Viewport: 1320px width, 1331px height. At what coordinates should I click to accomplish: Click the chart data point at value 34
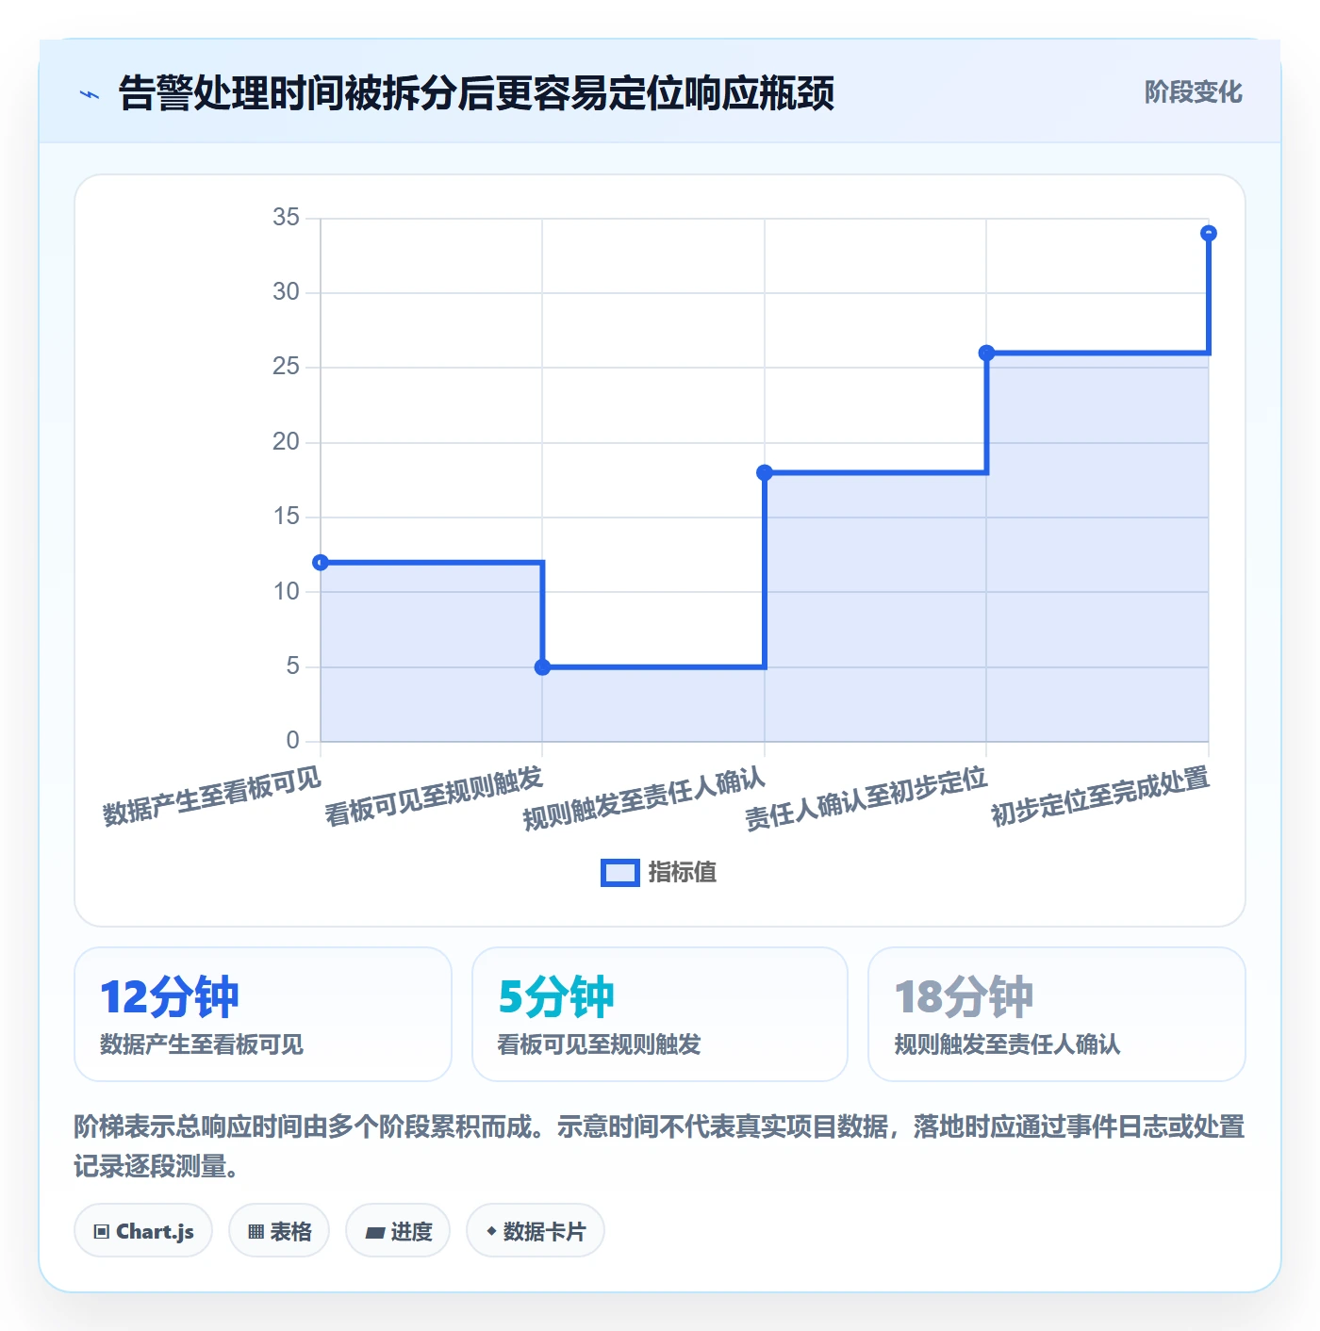pos(1209,233)
